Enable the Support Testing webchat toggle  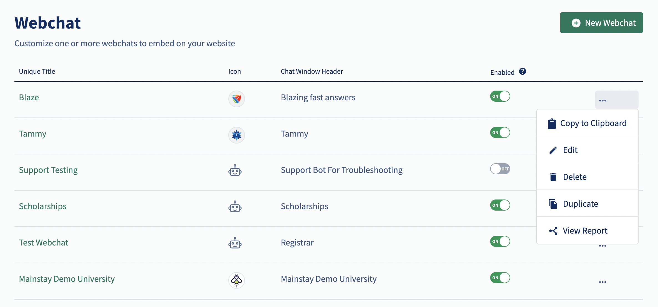coord(500,169)
